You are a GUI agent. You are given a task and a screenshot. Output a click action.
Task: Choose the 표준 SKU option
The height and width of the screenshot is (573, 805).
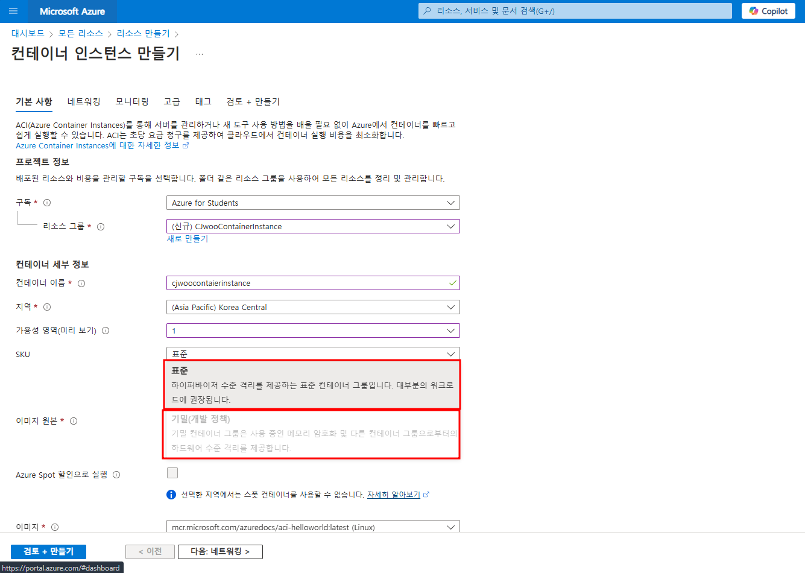(x=312, y=384)
